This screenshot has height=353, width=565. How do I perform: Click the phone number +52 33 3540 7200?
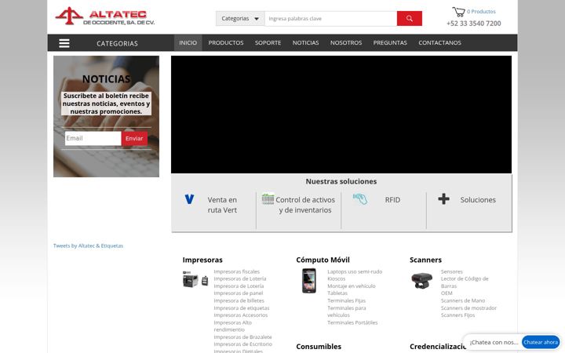tap(473, 24)
